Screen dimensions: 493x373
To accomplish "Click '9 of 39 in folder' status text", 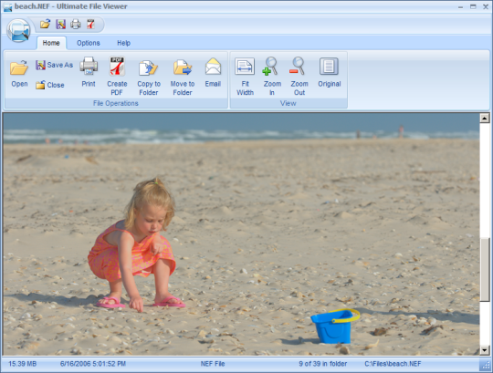I will tap(323, 364).
